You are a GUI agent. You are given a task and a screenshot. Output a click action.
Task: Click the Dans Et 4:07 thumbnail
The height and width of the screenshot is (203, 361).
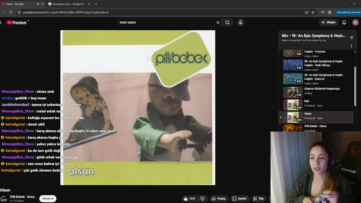(293, 79)
